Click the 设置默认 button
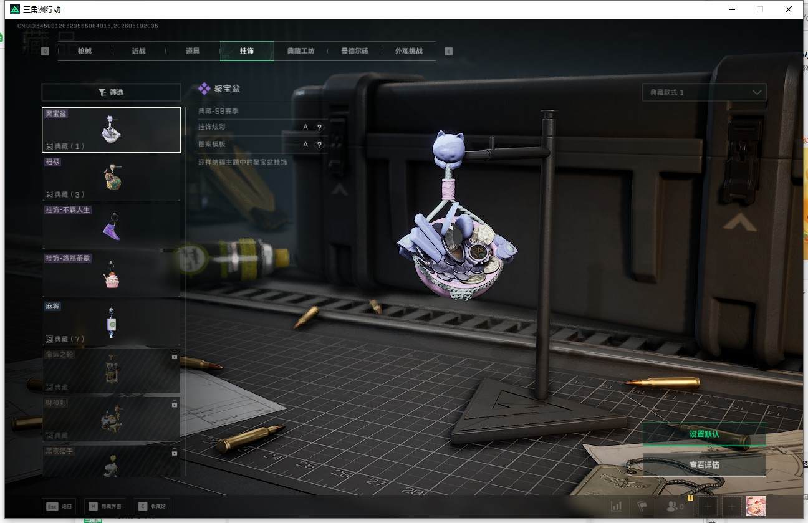The width and height of the screenshot is (808, 523). (705, 434)
